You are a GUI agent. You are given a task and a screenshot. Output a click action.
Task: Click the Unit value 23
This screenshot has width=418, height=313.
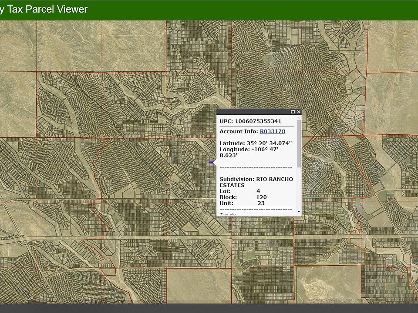point(261,203)
